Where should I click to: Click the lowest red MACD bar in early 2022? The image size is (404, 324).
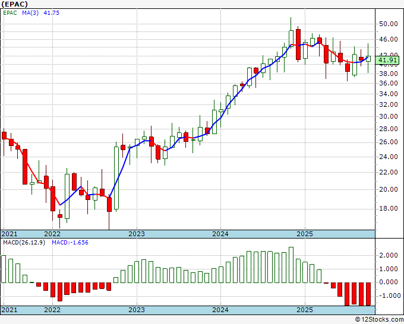pyautogui.click(x=60, y=292)
